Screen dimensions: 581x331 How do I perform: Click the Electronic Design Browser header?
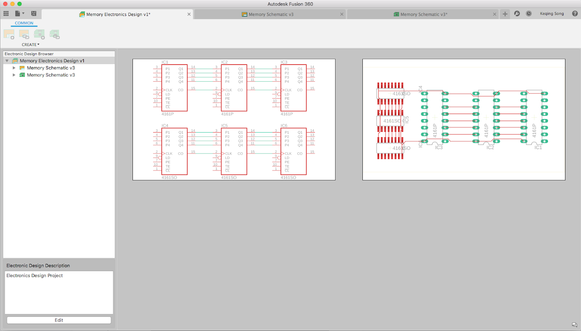29,54
